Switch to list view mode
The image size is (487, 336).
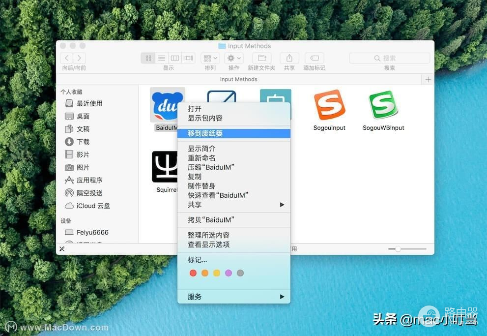pos(161,58)
